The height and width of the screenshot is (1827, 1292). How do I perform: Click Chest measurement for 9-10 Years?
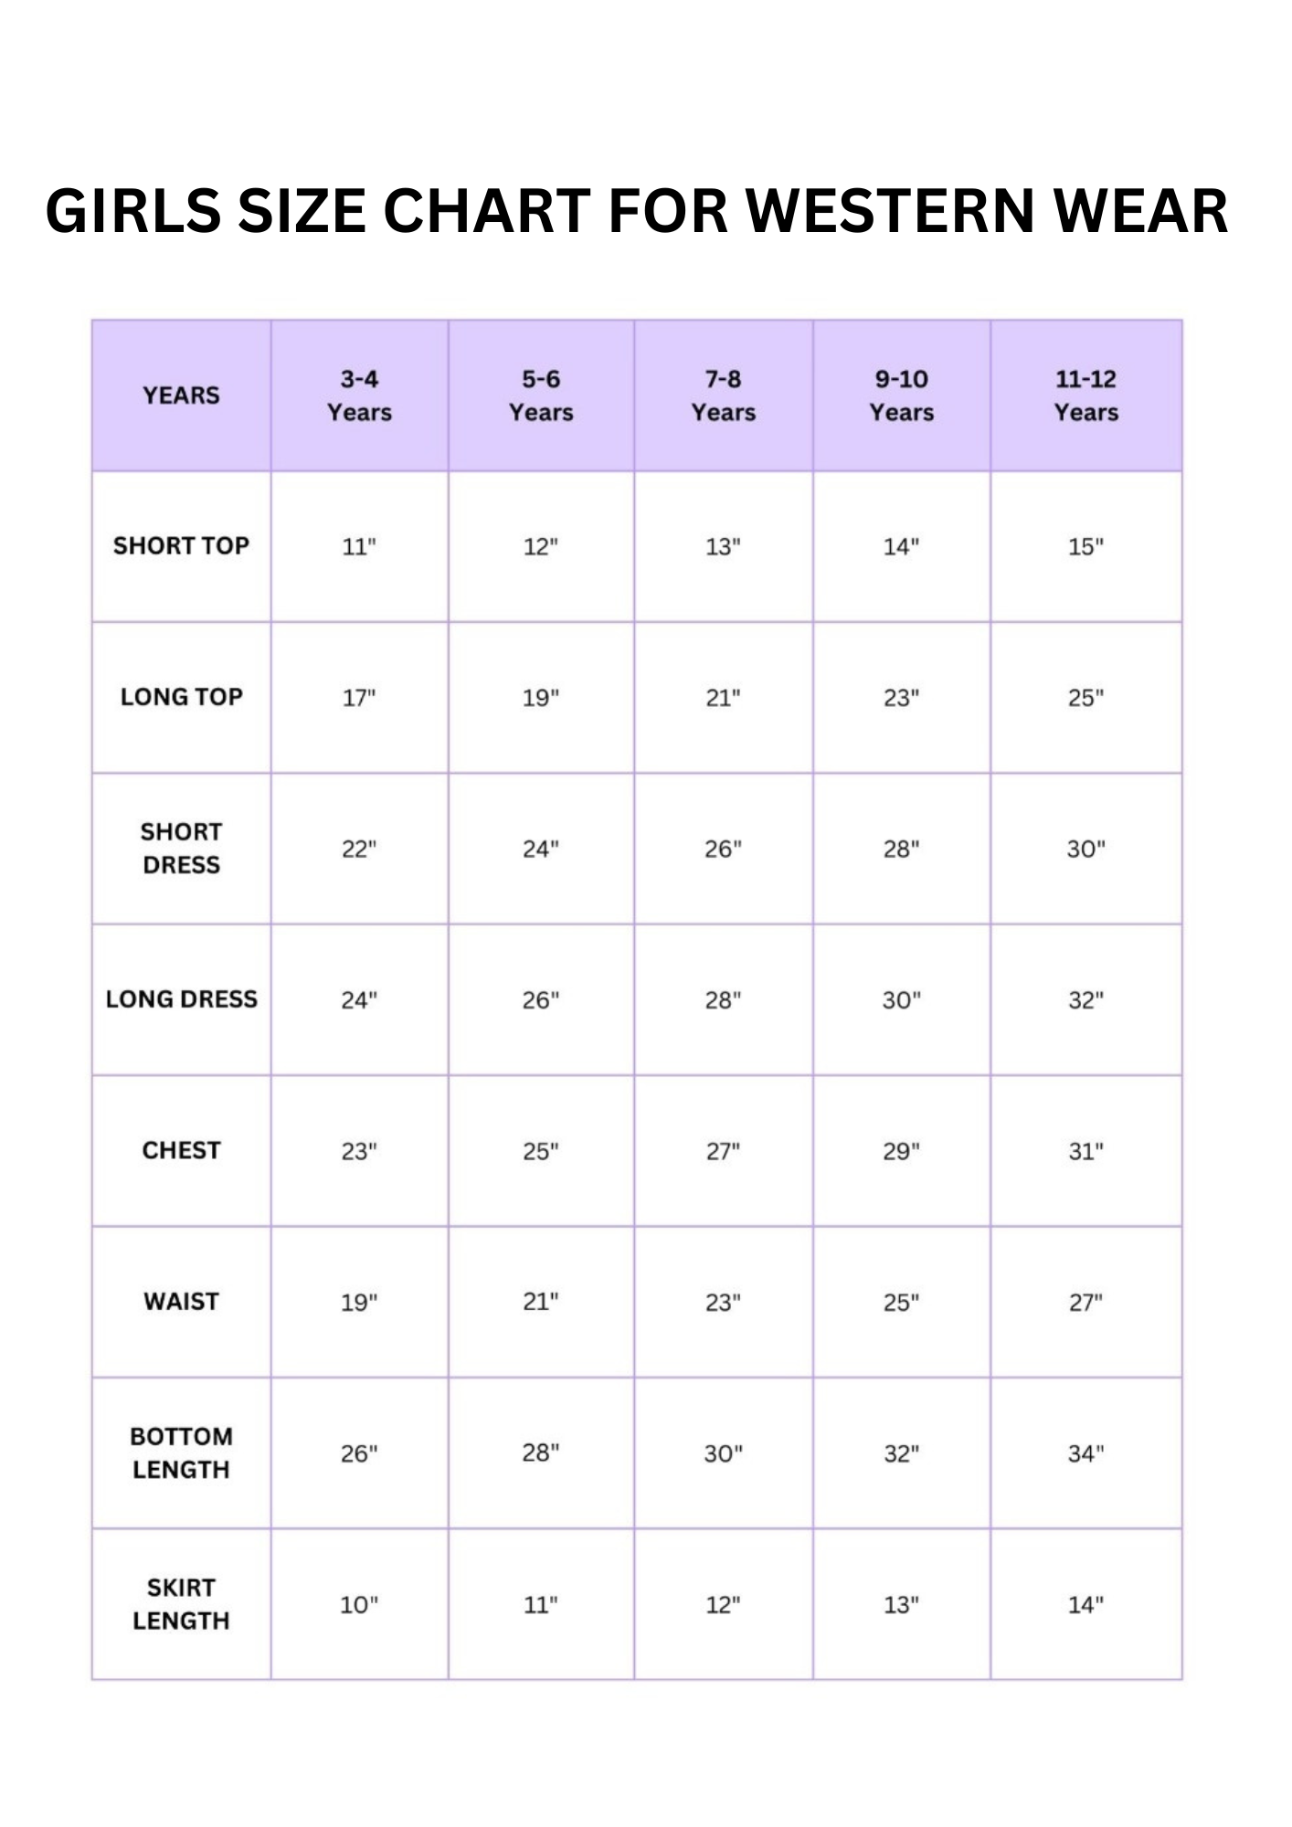(901, 1151)
